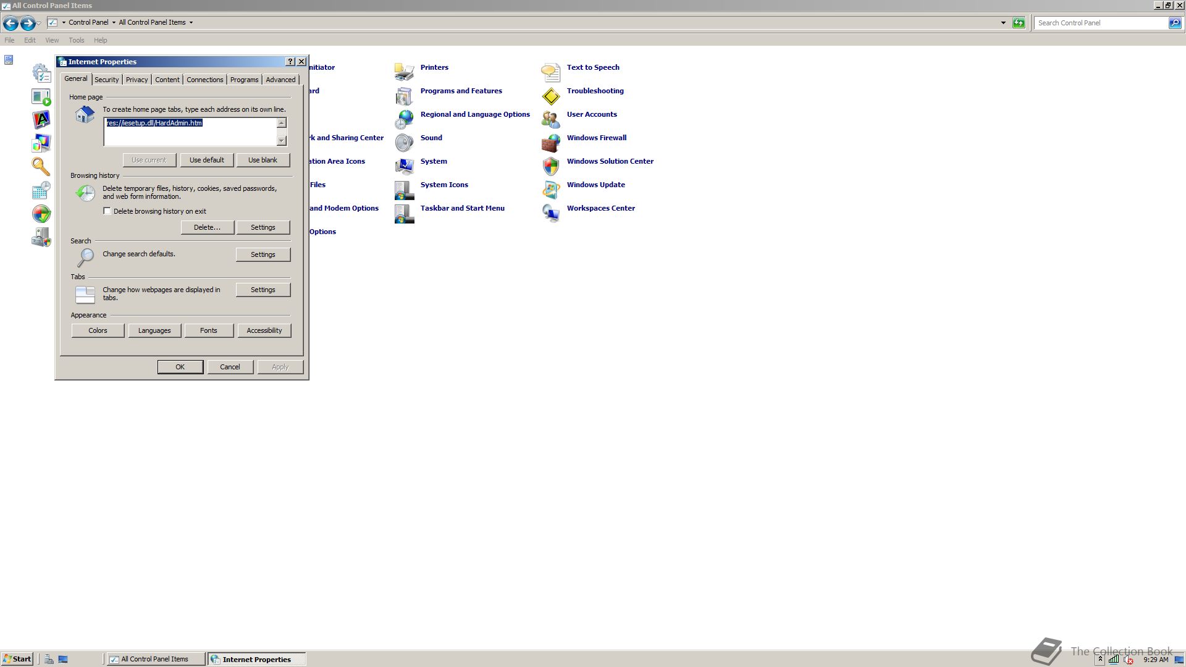The width and height of the screenshot is (1186, 667).
Task: Open the Regional and Language Options globe icon
Action: pyautogui.click(x=404, y=119)
